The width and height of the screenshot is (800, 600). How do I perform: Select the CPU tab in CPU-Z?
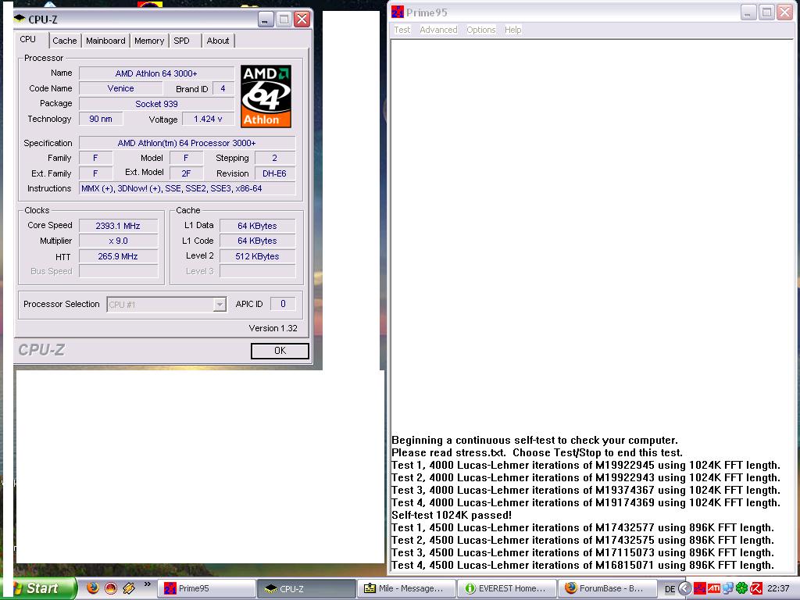28,39
